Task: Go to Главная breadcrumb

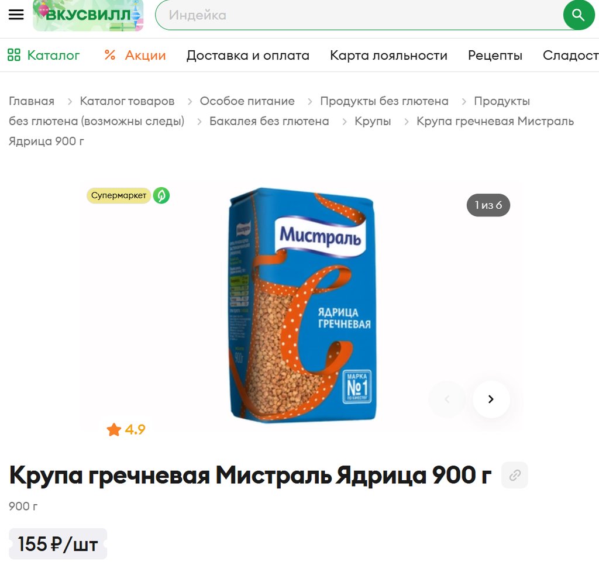Action: (32, 101)
